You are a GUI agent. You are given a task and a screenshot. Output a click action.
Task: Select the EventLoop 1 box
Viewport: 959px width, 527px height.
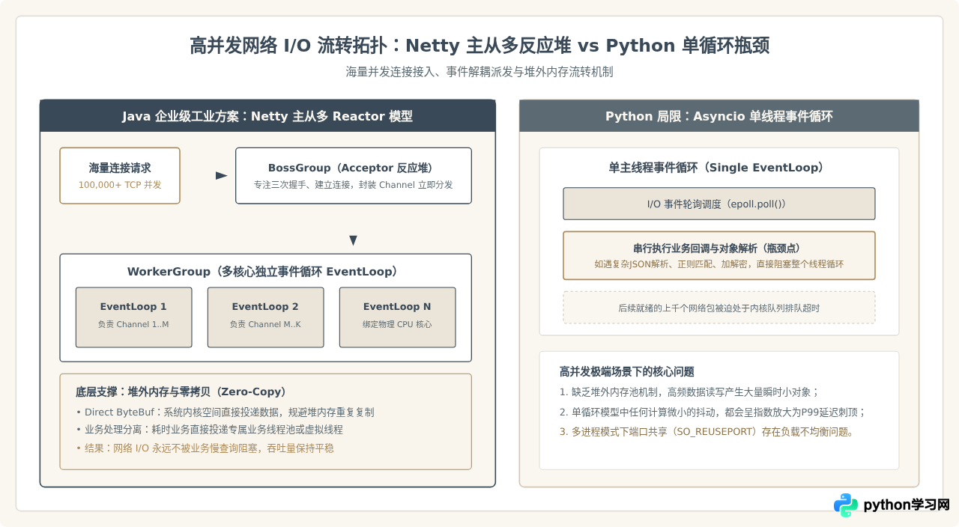(x=133, y=317)
